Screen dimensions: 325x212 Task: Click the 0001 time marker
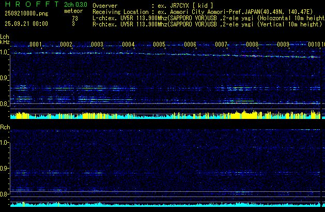point(36,45)
